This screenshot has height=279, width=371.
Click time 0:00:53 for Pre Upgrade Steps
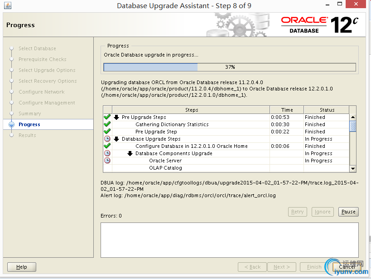280,117
